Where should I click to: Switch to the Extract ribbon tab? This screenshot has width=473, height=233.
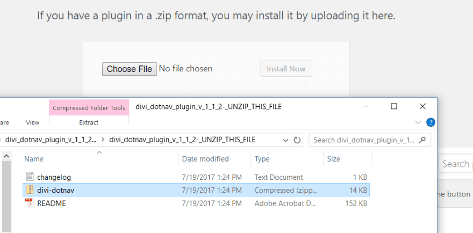tap(89, 122)
